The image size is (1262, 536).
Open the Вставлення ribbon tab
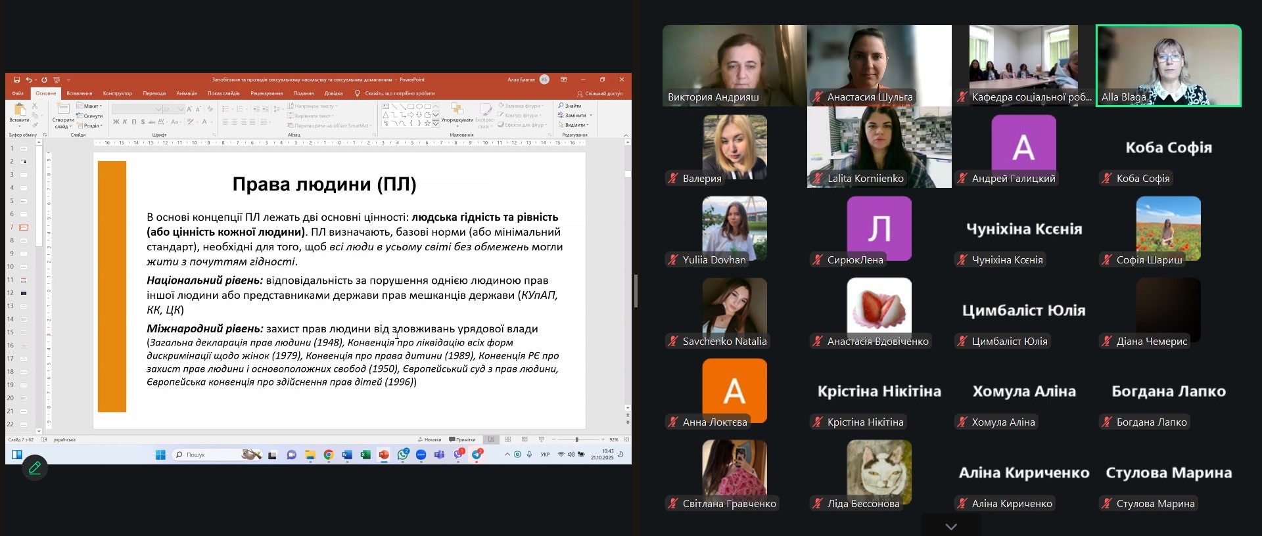coord(79,93)
